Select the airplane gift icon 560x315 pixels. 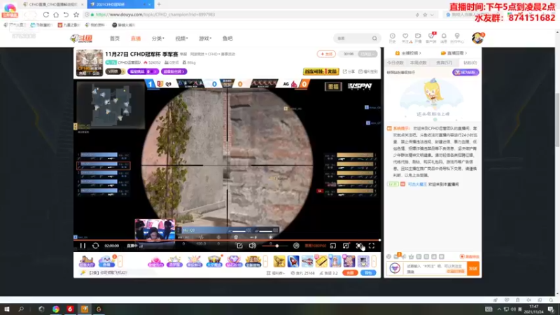[x=307, y=261]
